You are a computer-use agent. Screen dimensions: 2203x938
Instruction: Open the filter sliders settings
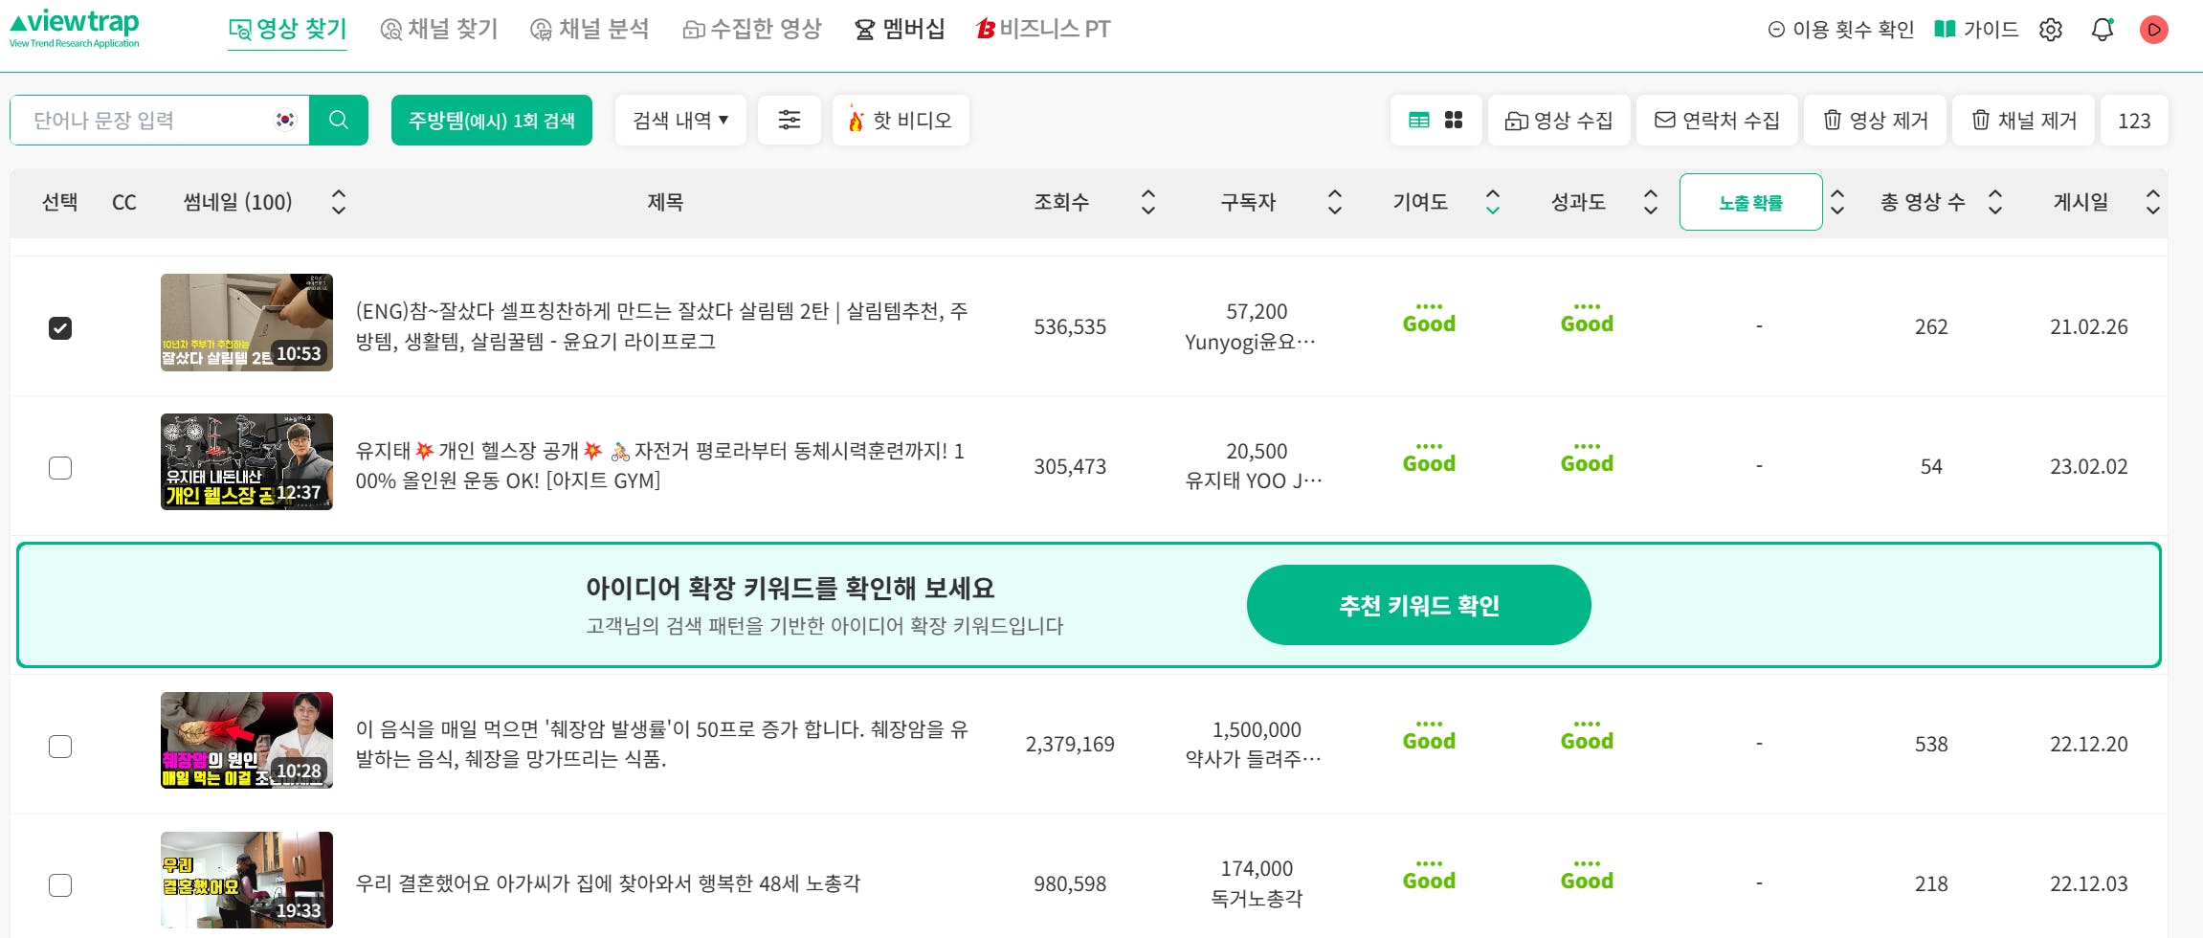789,120
